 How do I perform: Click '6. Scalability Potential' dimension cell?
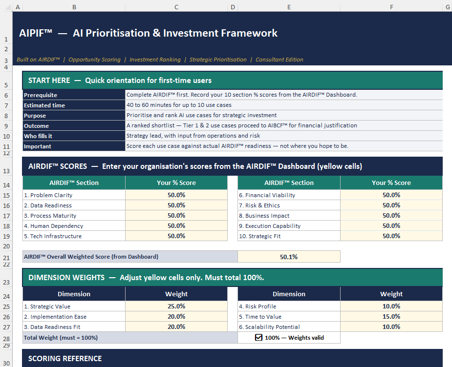(289, 326)
